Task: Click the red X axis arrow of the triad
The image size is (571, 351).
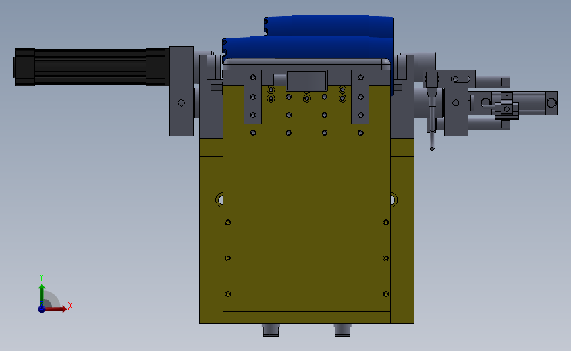Action: 55,309
